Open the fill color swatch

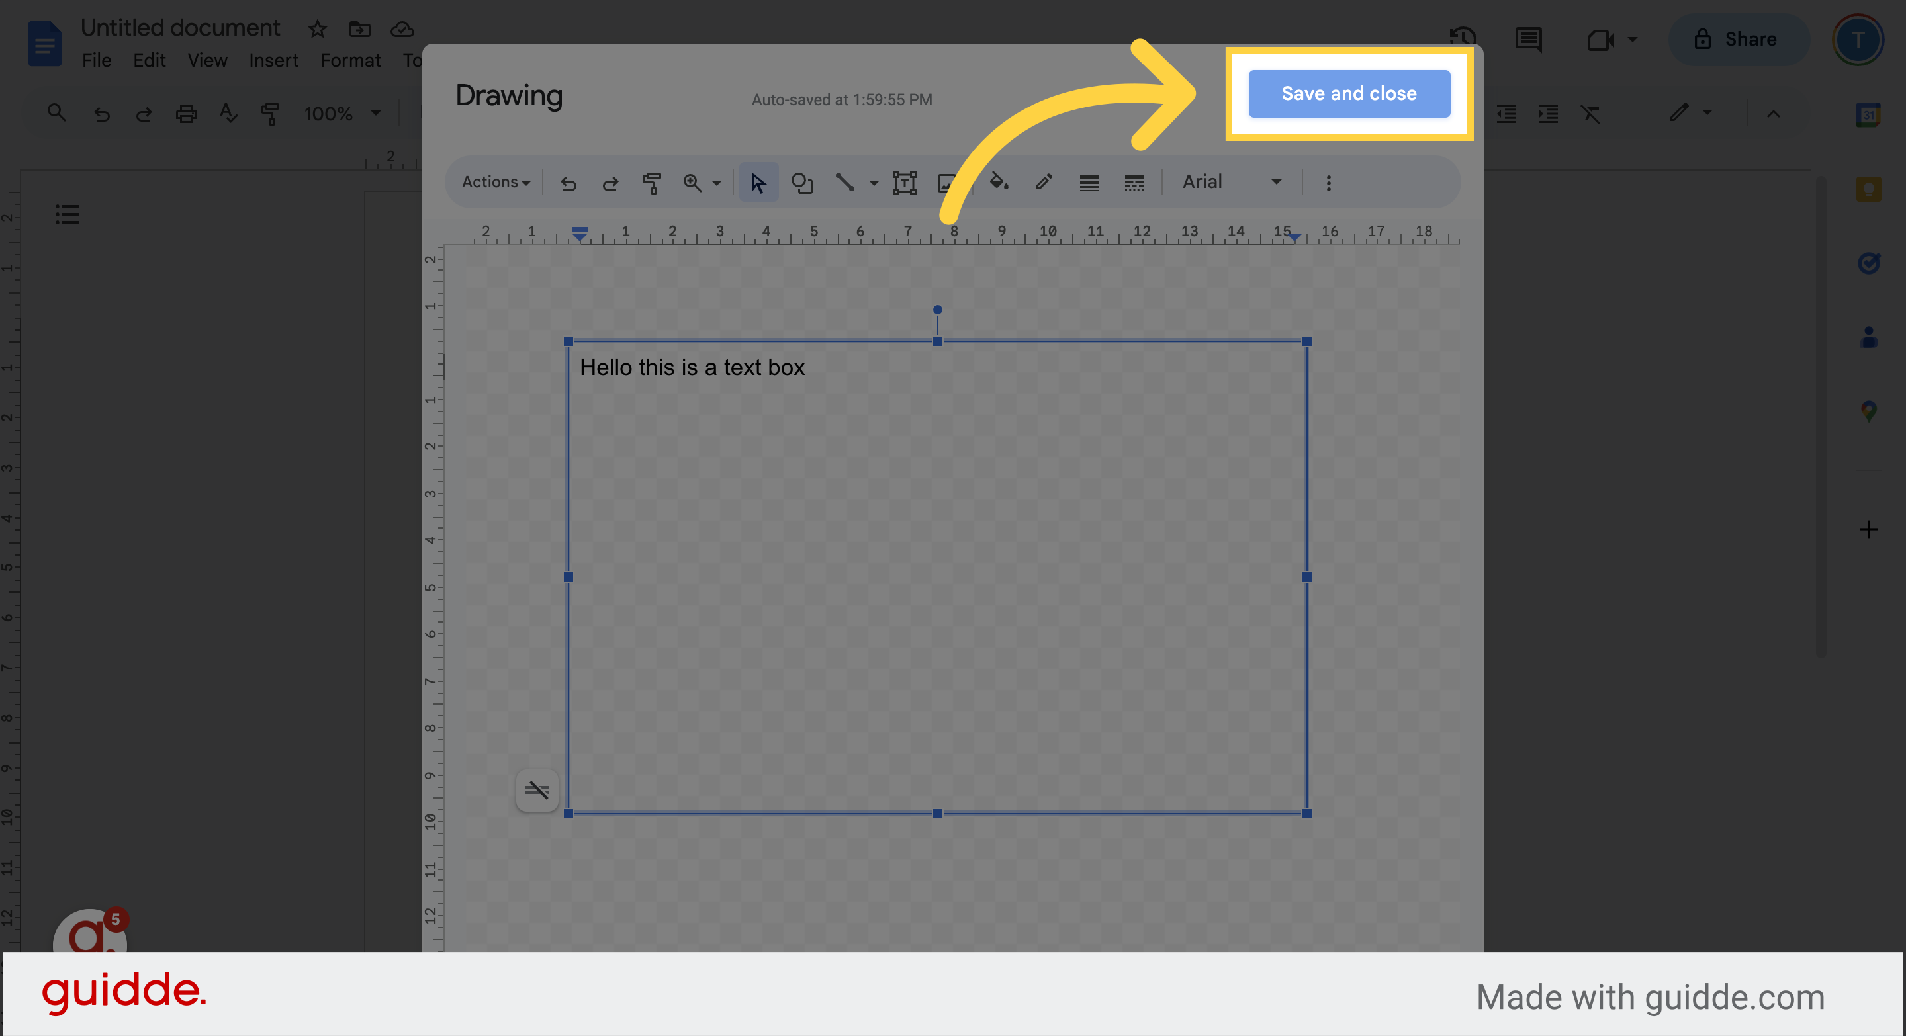tap(998, 183)
